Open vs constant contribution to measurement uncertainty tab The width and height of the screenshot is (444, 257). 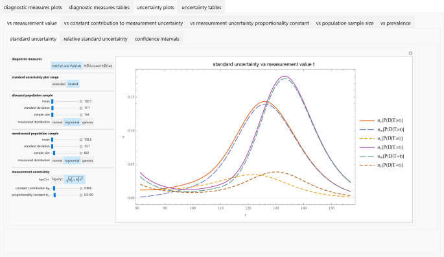point(123,23)
